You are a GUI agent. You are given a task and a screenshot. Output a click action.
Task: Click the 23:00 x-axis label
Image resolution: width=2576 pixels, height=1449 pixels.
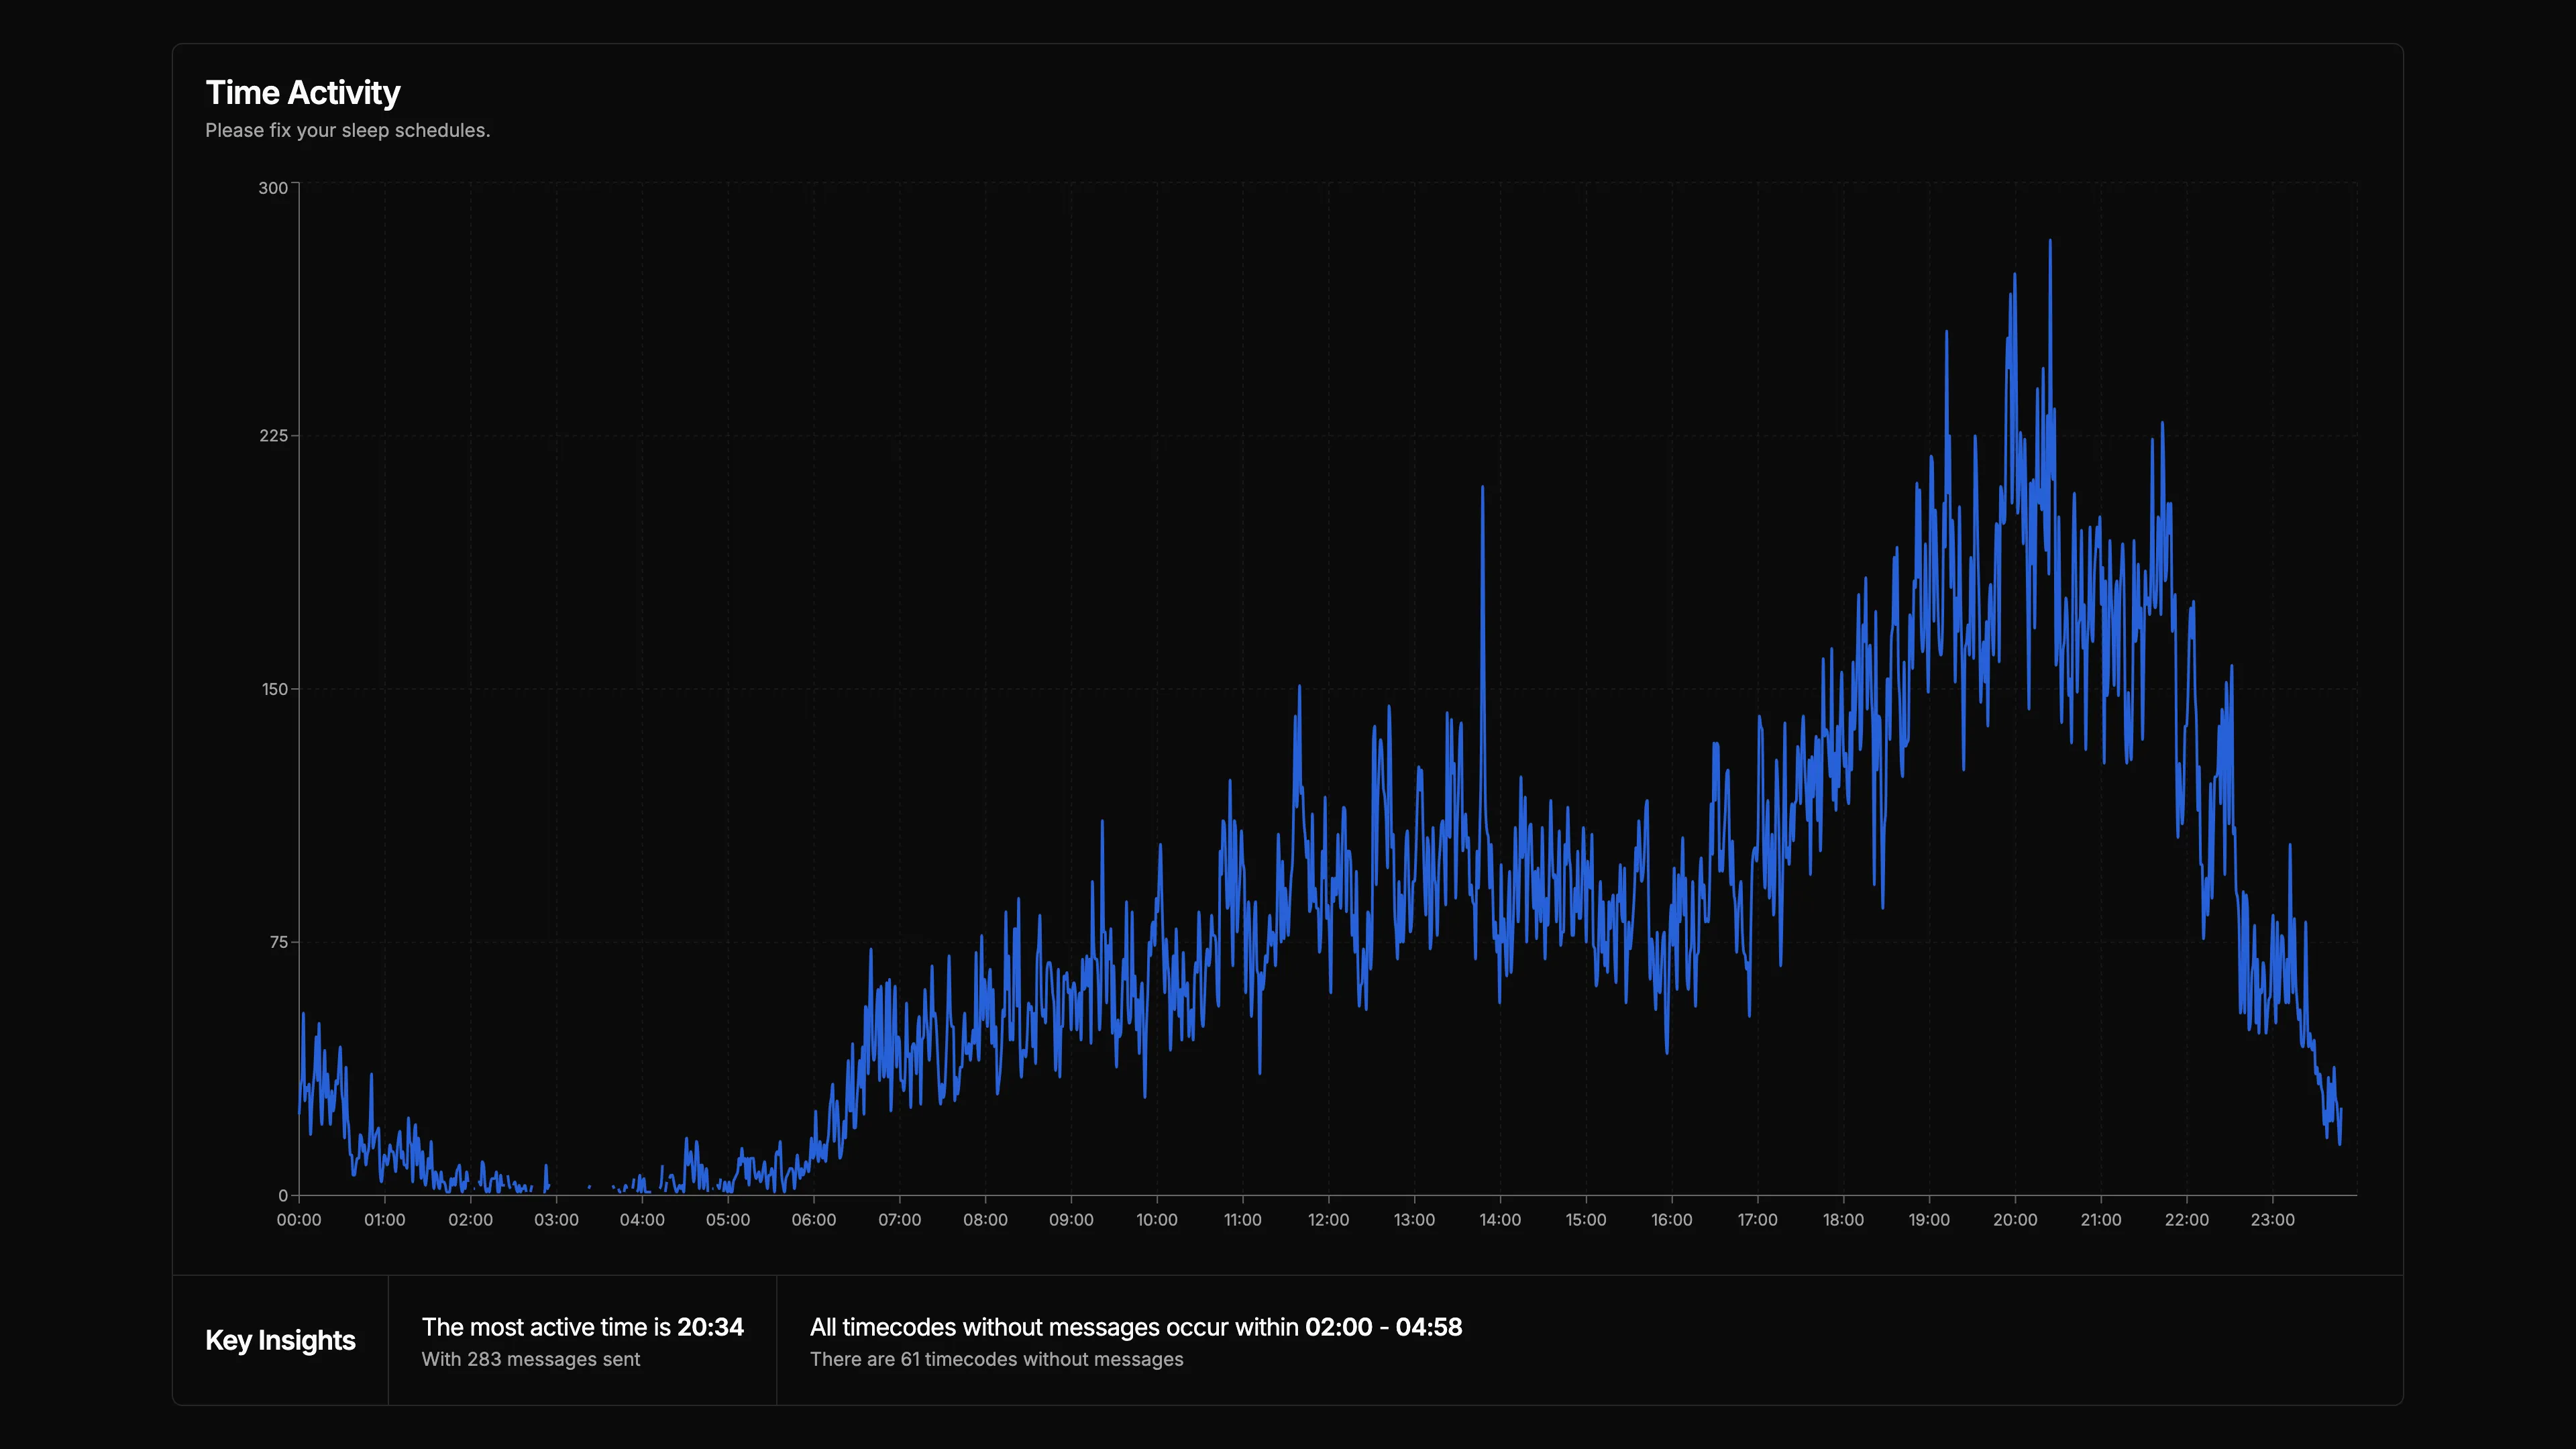point(2272,1220)
